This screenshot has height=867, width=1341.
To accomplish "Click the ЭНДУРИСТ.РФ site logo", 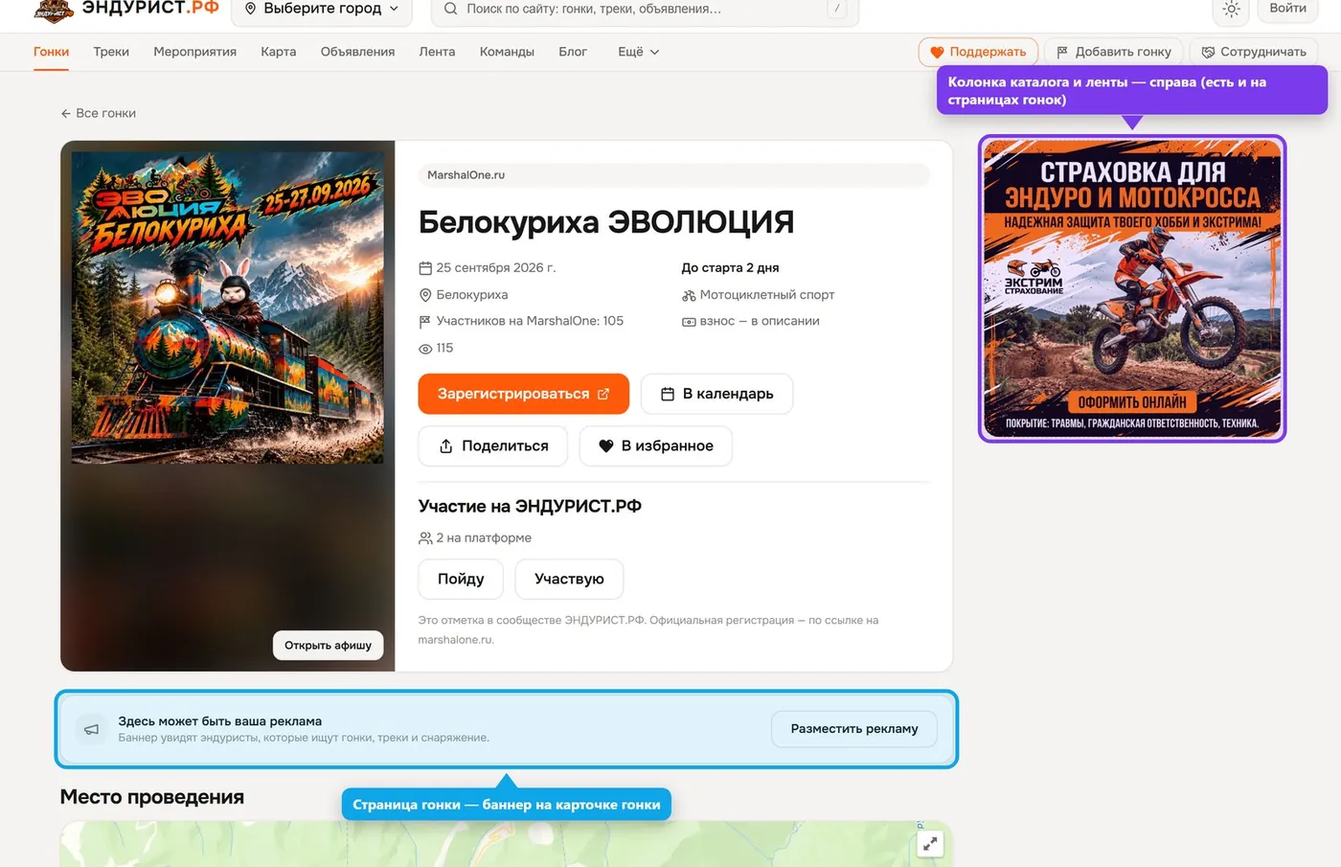I will [x=126, y=9].
